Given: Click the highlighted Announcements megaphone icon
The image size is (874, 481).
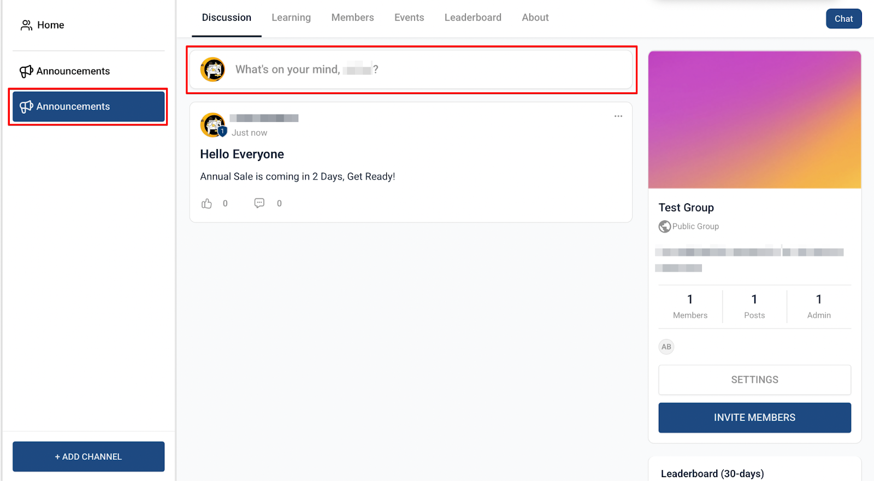Looking at the screenshot, I should tap(26, 107).
